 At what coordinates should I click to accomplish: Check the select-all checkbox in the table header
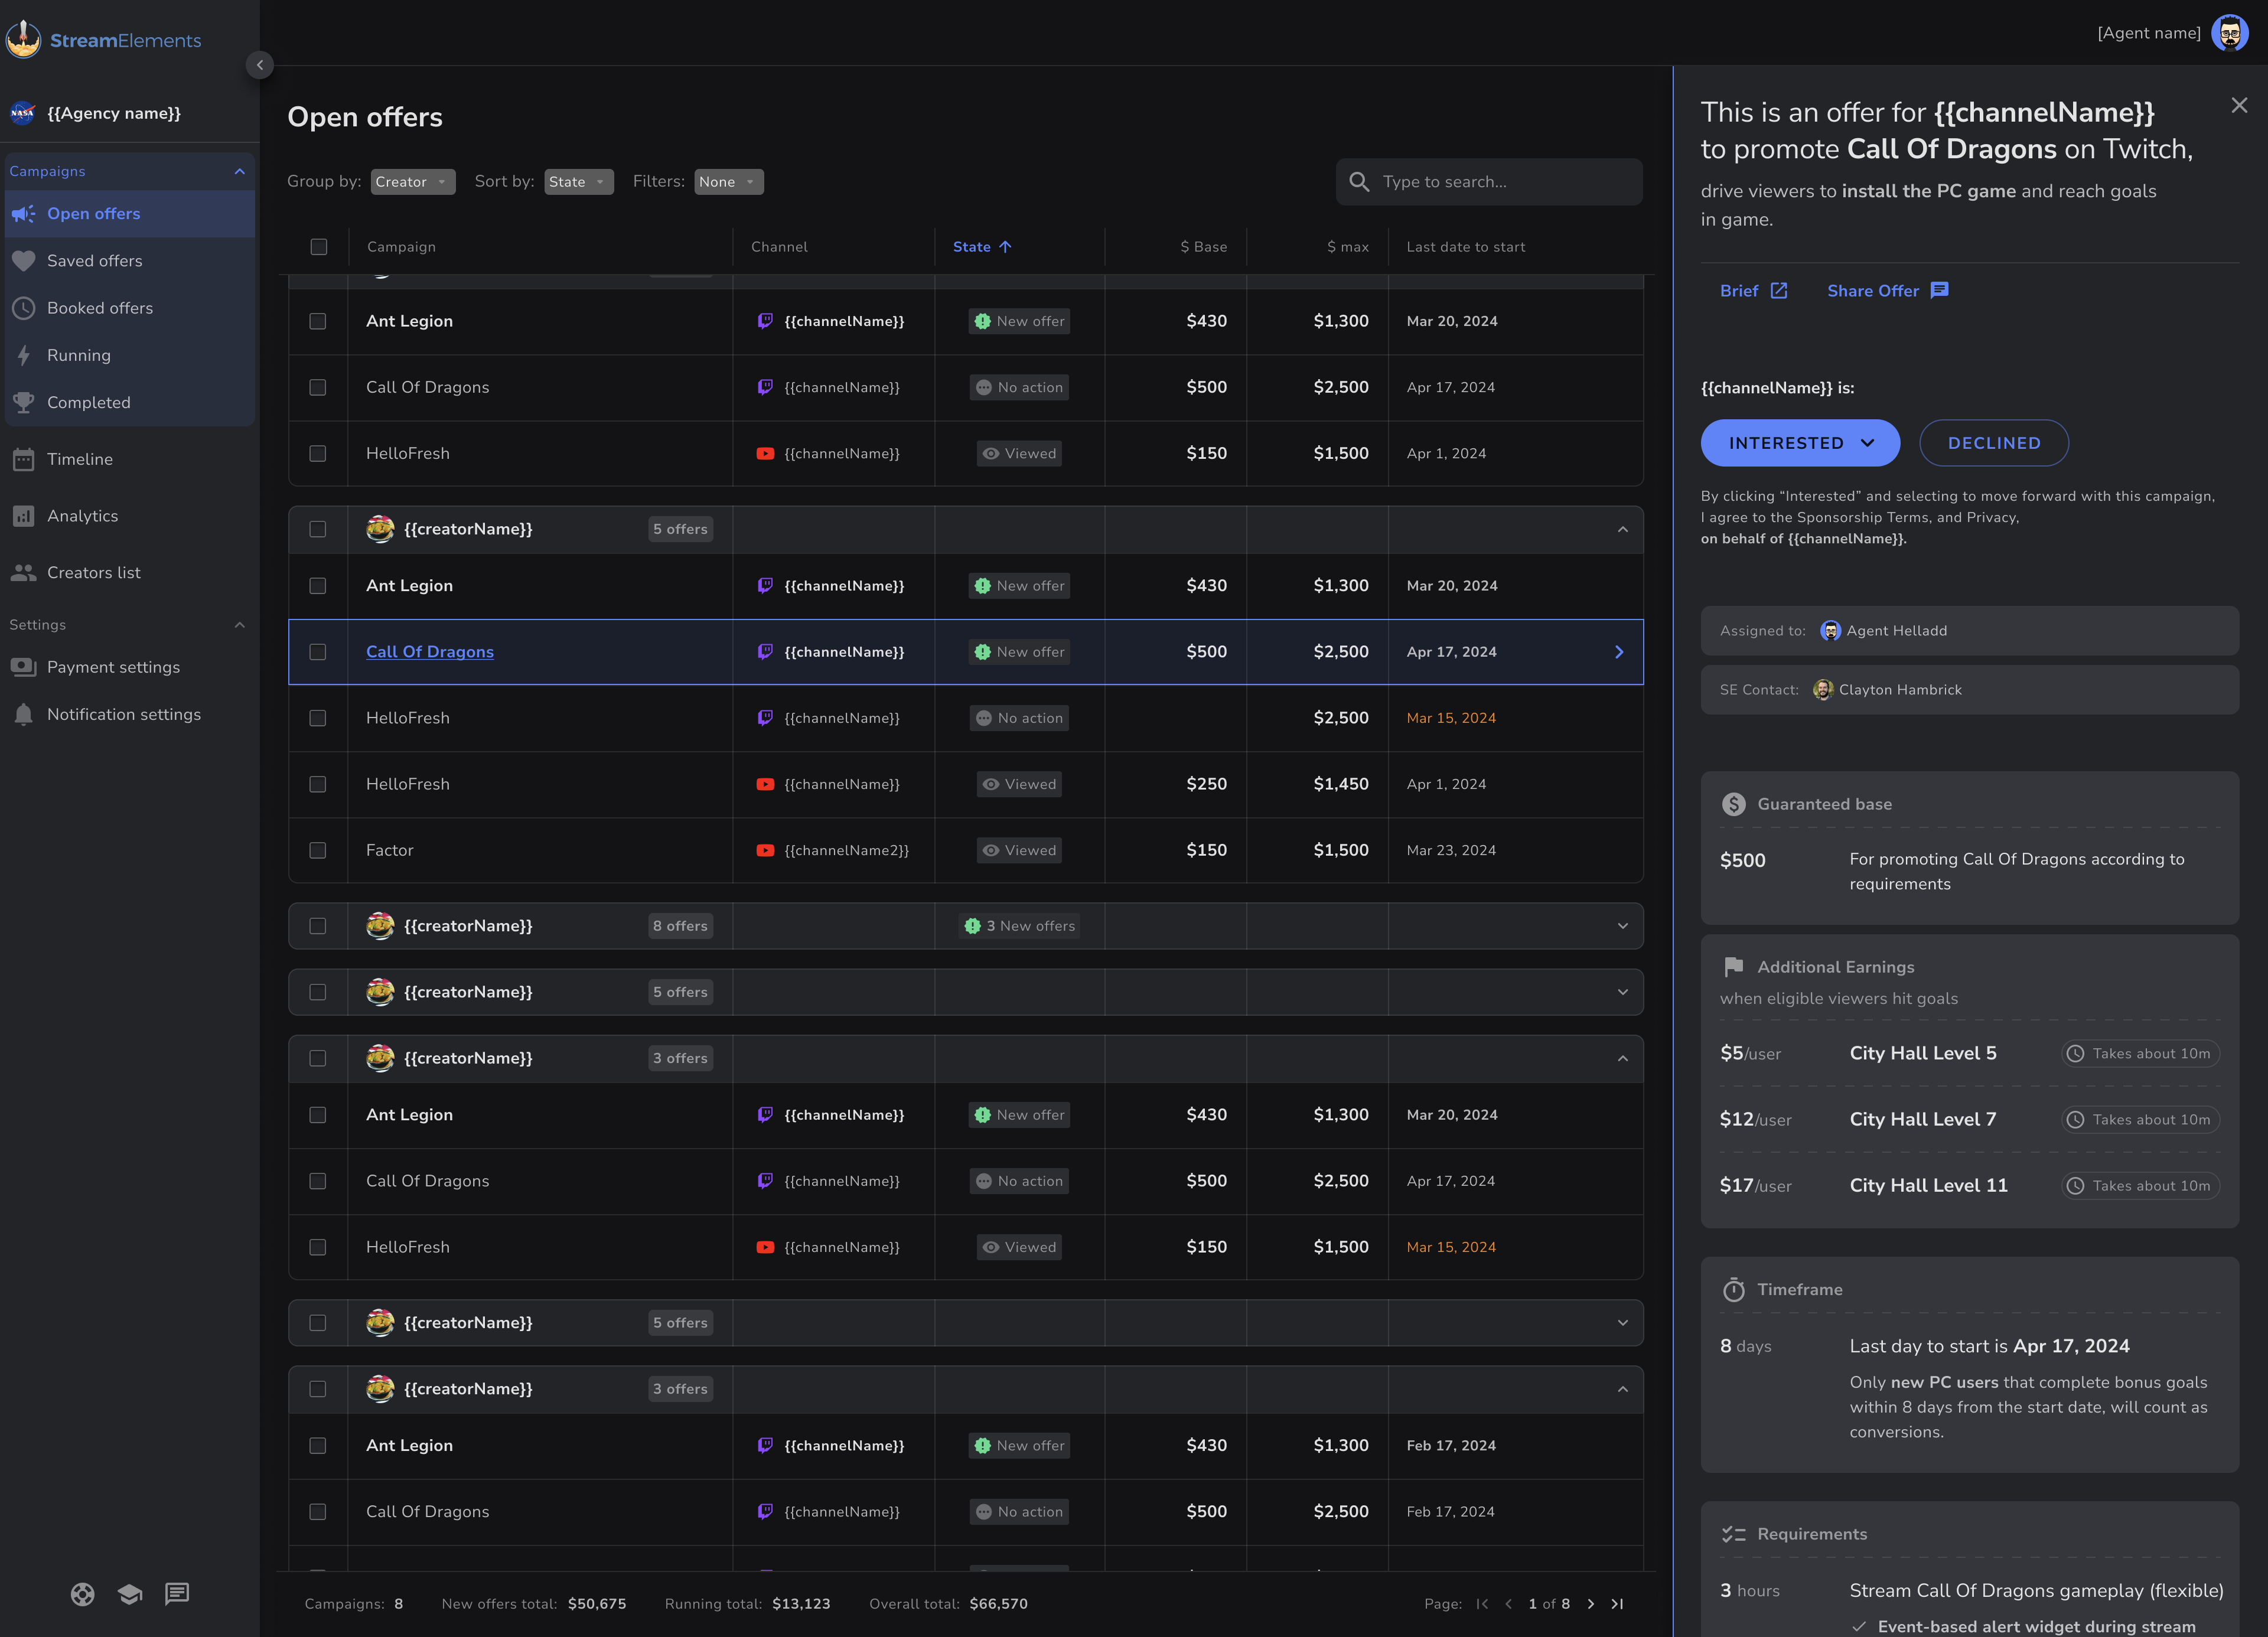[318, 246]
